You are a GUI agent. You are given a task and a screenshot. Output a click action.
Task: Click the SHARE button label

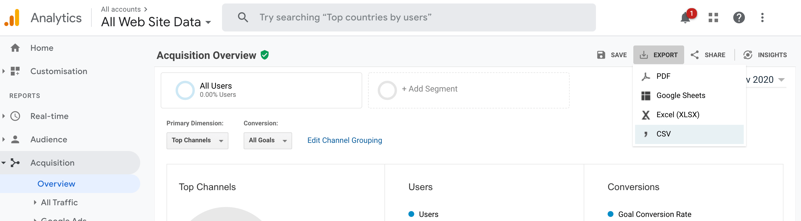point(715,55)
